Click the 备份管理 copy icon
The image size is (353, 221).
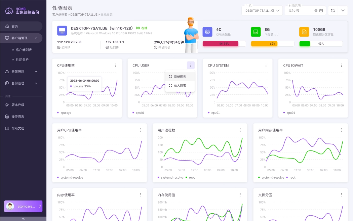7,83
